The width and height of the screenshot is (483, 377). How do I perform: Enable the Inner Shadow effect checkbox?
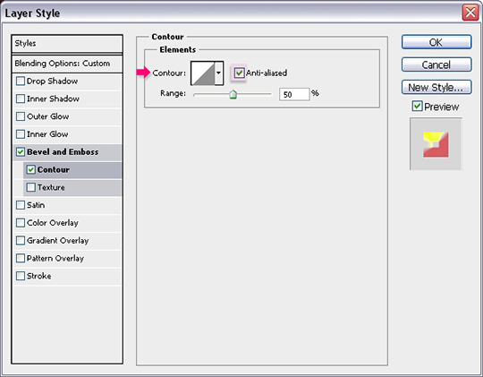pos(21,99)
